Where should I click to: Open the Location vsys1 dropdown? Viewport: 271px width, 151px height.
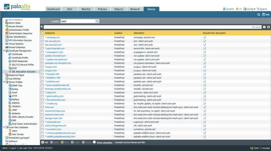[97, 21]
